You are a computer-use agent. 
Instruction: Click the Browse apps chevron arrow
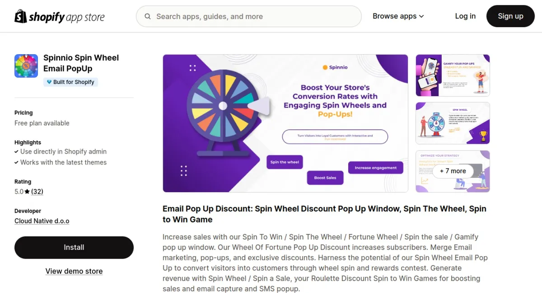(421, 16)
